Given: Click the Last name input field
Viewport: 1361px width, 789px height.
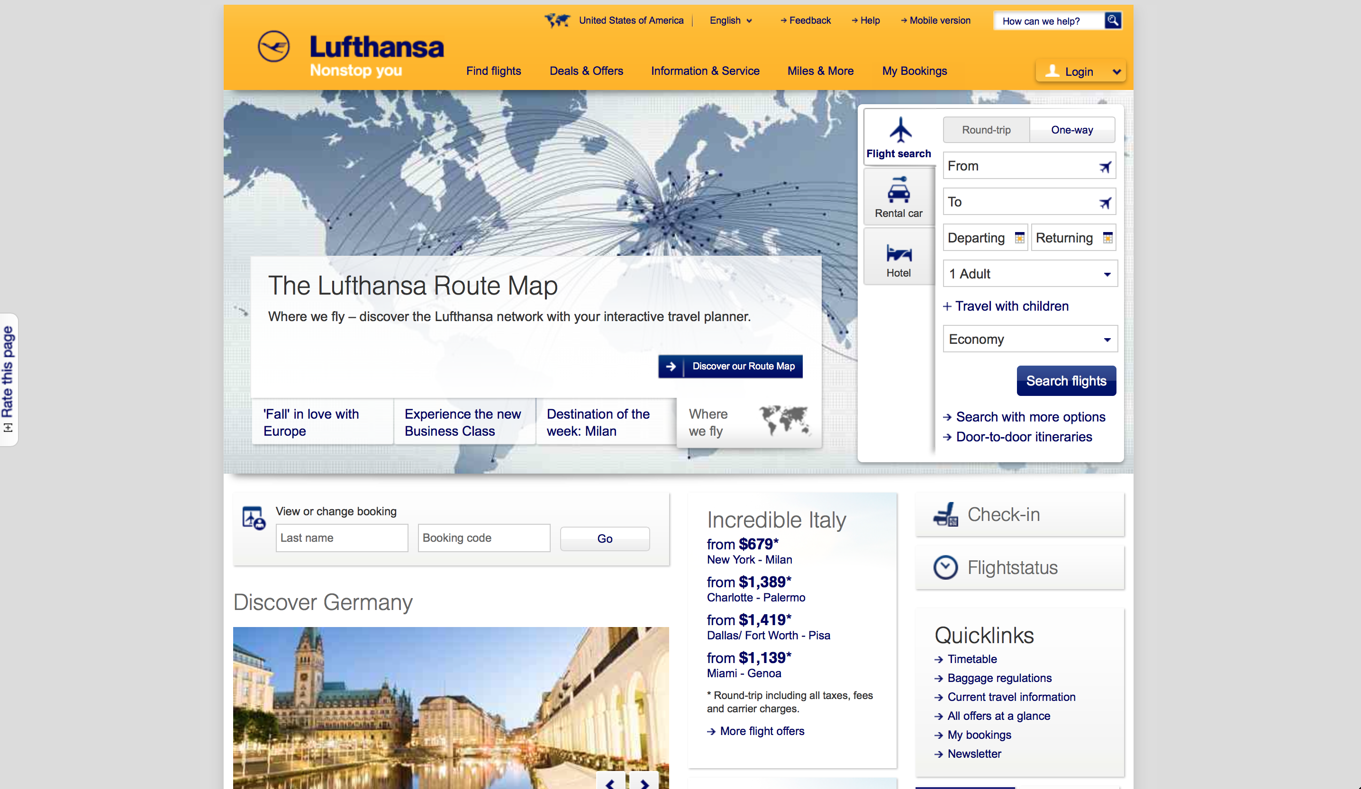Looking at the screenshot, I should point(342,538).
